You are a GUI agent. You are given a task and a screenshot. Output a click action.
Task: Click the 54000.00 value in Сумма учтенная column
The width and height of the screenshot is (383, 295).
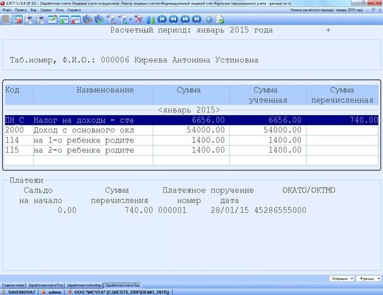[282, 130]
